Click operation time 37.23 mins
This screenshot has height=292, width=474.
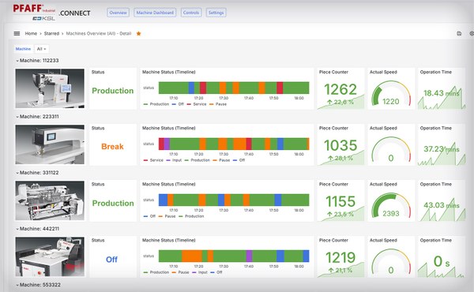pyautogui.click(x=442, y=149)
